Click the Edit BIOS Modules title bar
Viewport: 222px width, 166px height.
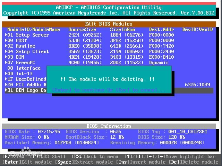click(109, 24)
